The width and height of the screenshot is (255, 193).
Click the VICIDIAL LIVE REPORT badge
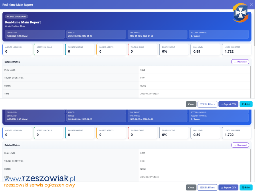16,17
